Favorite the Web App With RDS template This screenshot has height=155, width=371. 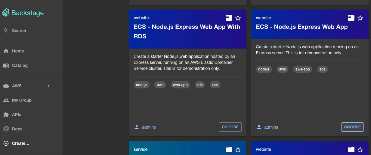pyautogui.click(x=238, y=18)
